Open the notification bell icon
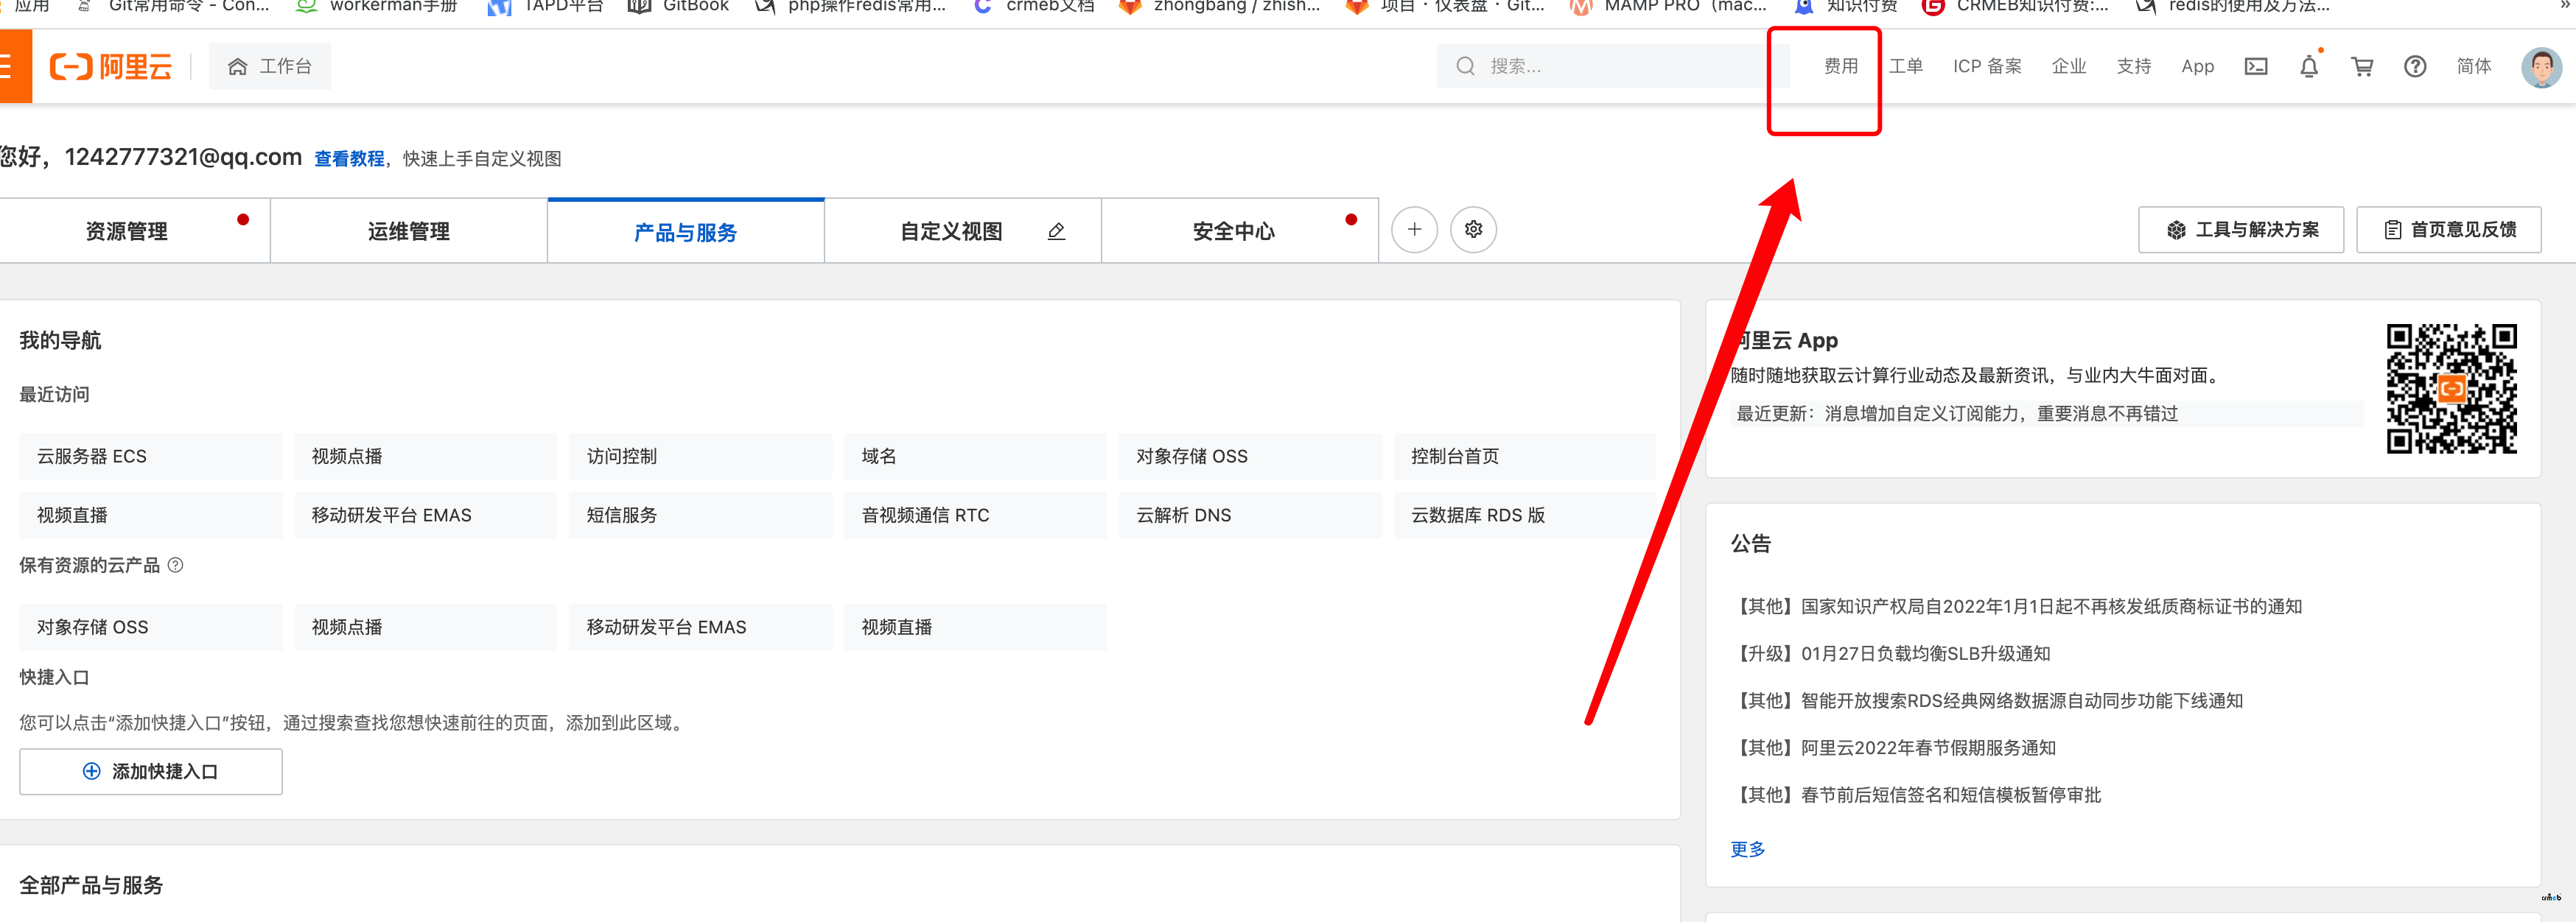This screenshot has width=2576, height=922. [x=2309, y=66]
